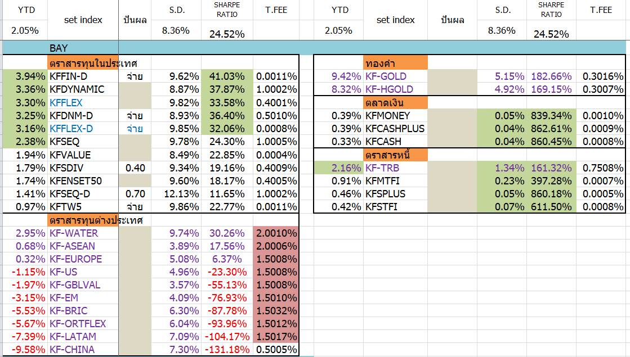The image size is (630, 357).
Task: Select the 5.15% S.D. cell
Action: tap(502, 76)
